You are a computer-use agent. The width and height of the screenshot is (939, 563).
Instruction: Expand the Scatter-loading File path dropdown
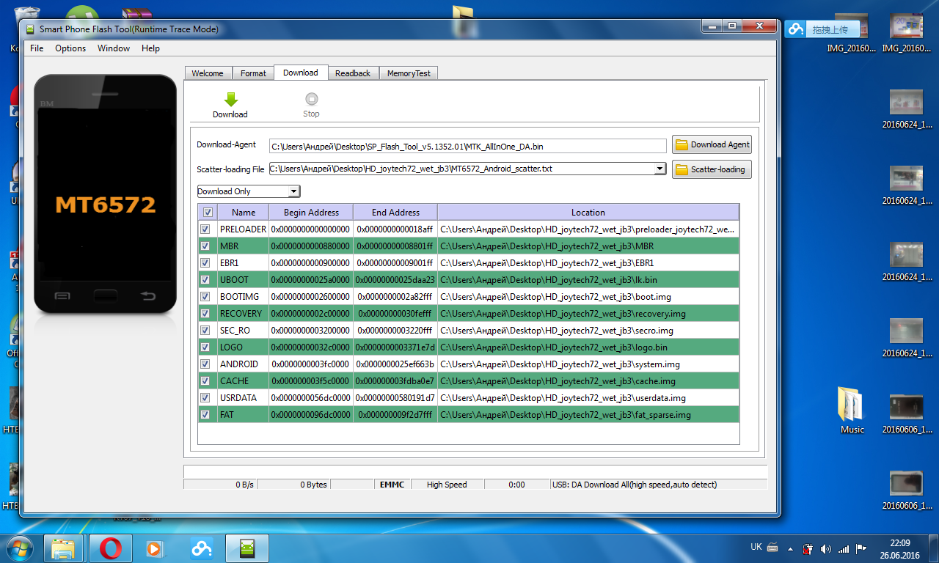[660, 169]
